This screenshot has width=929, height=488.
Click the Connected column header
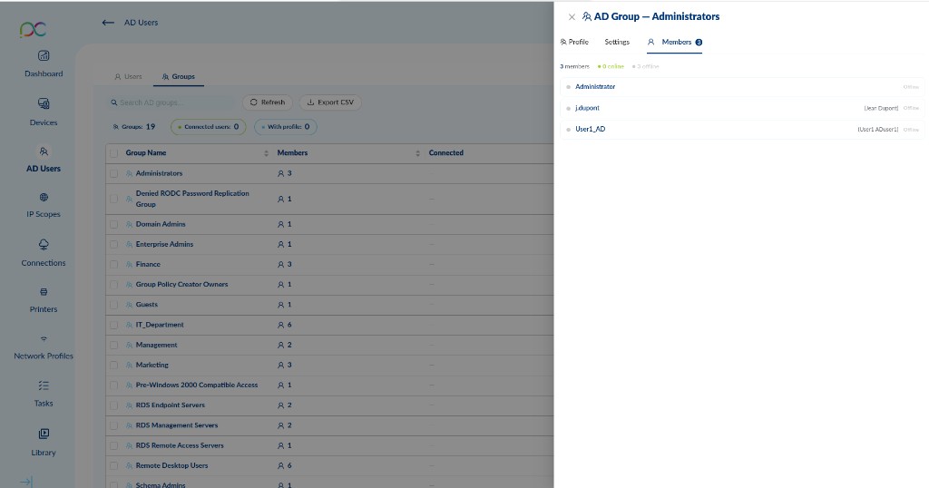tap(446, 152)
